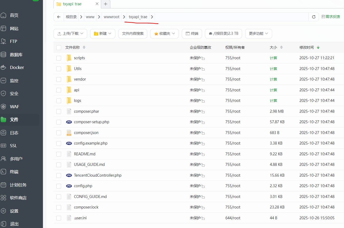Tick the checkbox next to TencentCloudController.php
The image size is (344, 228).
[x=59, y=175]
